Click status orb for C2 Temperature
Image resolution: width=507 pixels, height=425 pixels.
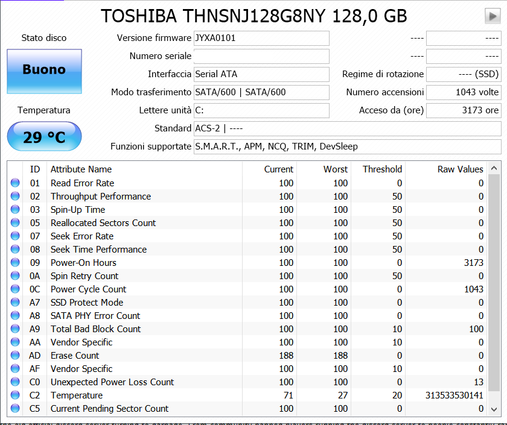coord(15,395)
